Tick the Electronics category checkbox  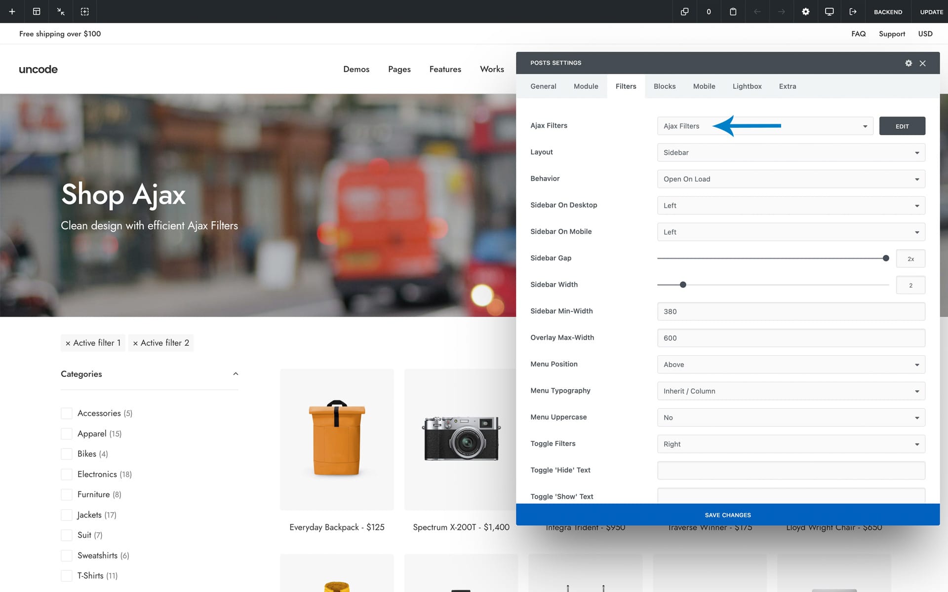[67, 475]
